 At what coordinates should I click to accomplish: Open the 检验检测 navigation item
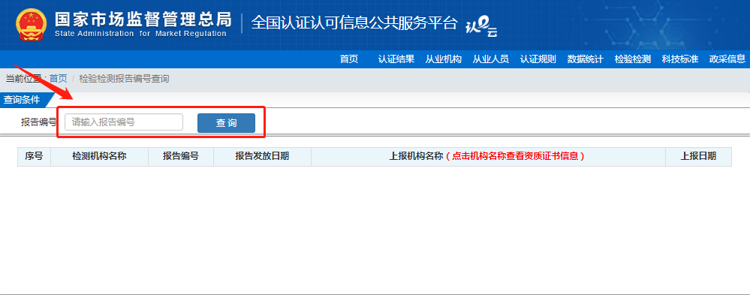pos(633,59)
